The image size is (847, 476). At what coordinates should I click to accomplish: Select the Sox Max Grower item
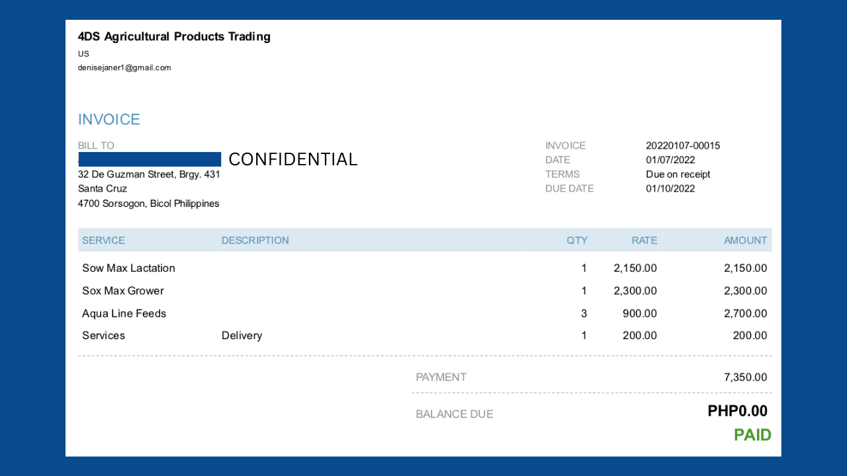(x=122, y=291)
